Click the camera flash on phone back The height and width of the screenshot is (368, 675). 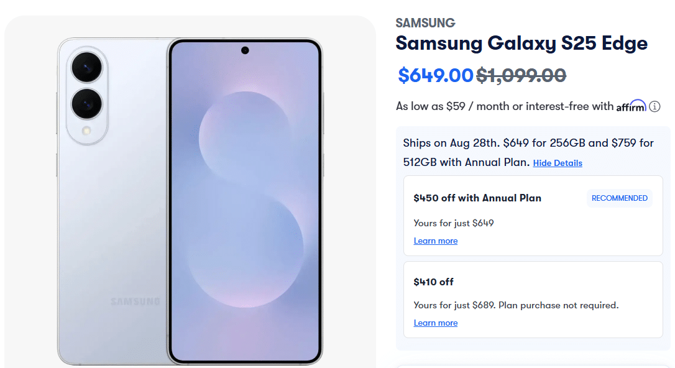pos(86,131)
